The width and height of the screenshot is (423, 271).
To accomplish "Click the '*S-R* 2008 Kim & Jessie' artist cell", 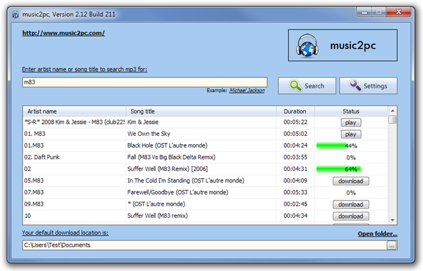I will coord(74,122).
